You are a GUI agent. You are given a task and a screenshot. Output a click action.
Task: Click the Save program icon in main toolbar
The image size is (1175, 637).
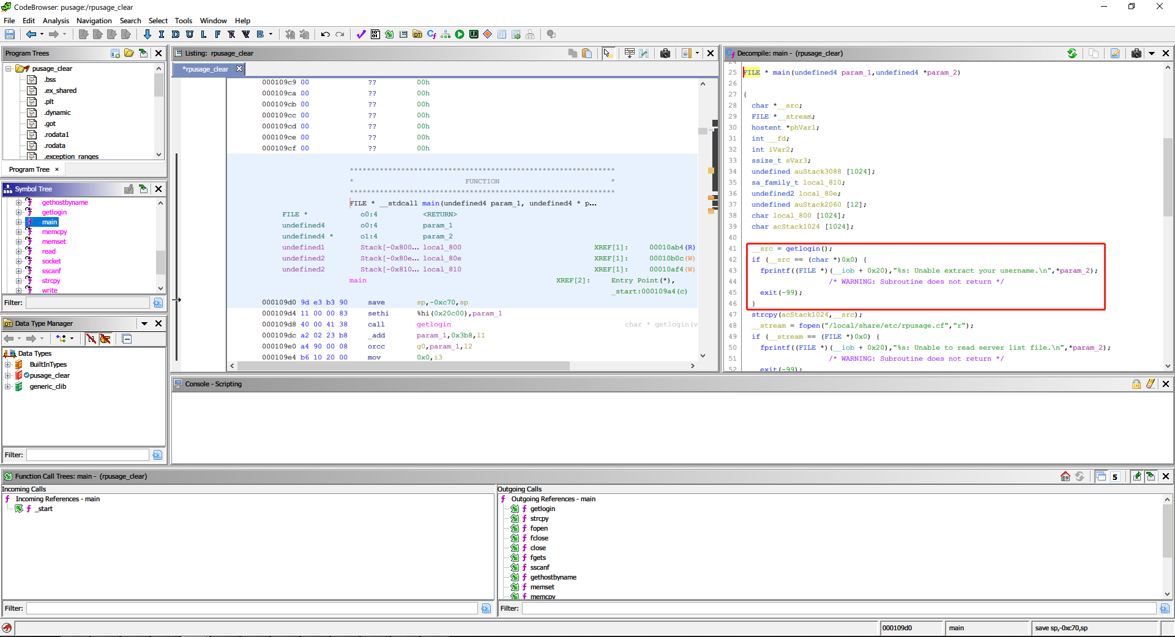click(10, 34)
